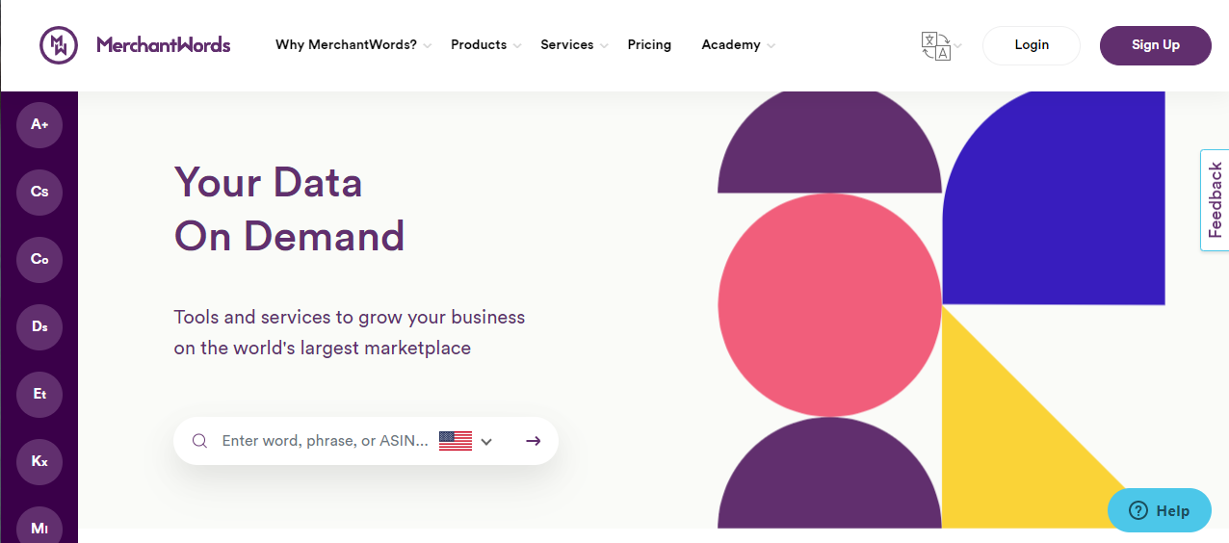Open the Co sidebar tool
The height and width of the screenshot is (543, 1229).
39,259
